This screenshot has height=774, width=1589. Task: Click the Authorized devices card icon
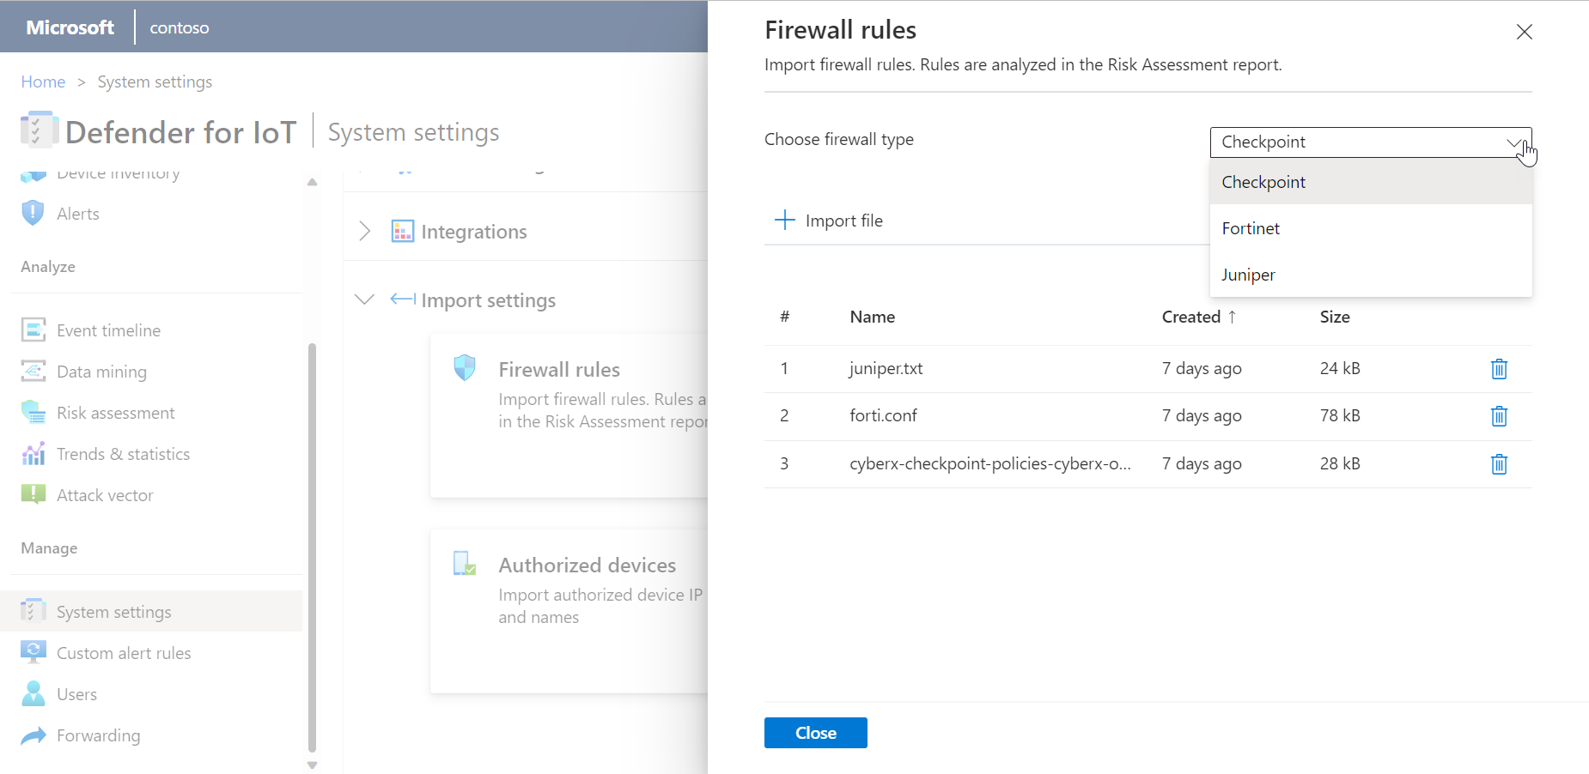[x=465, y=564]
